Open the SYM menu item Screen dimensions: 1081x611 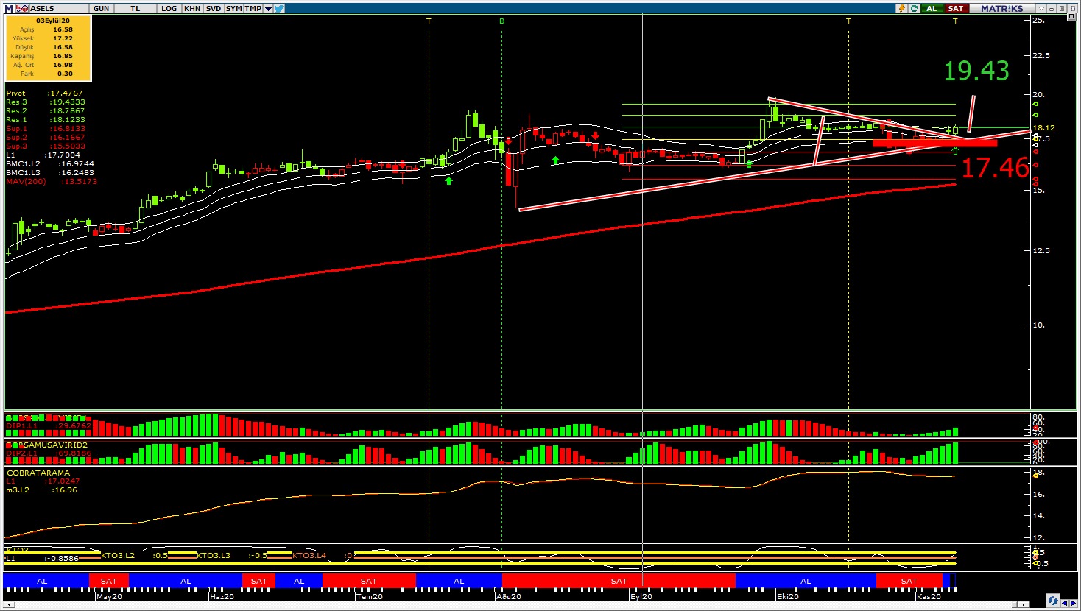[234, 8]
